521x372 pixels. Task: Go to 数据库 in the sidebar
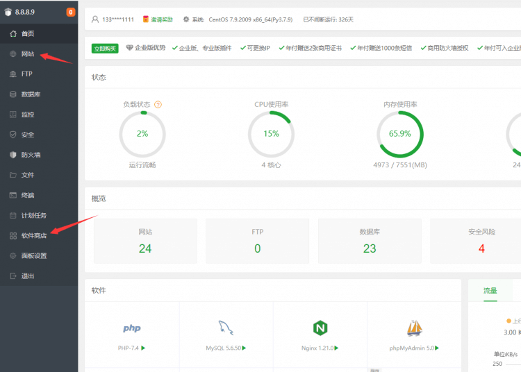point(30,94)
